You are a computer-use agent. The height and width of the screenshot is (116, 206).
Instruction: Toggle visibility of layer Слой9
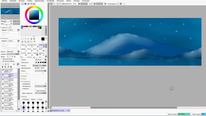pos(3,84)
